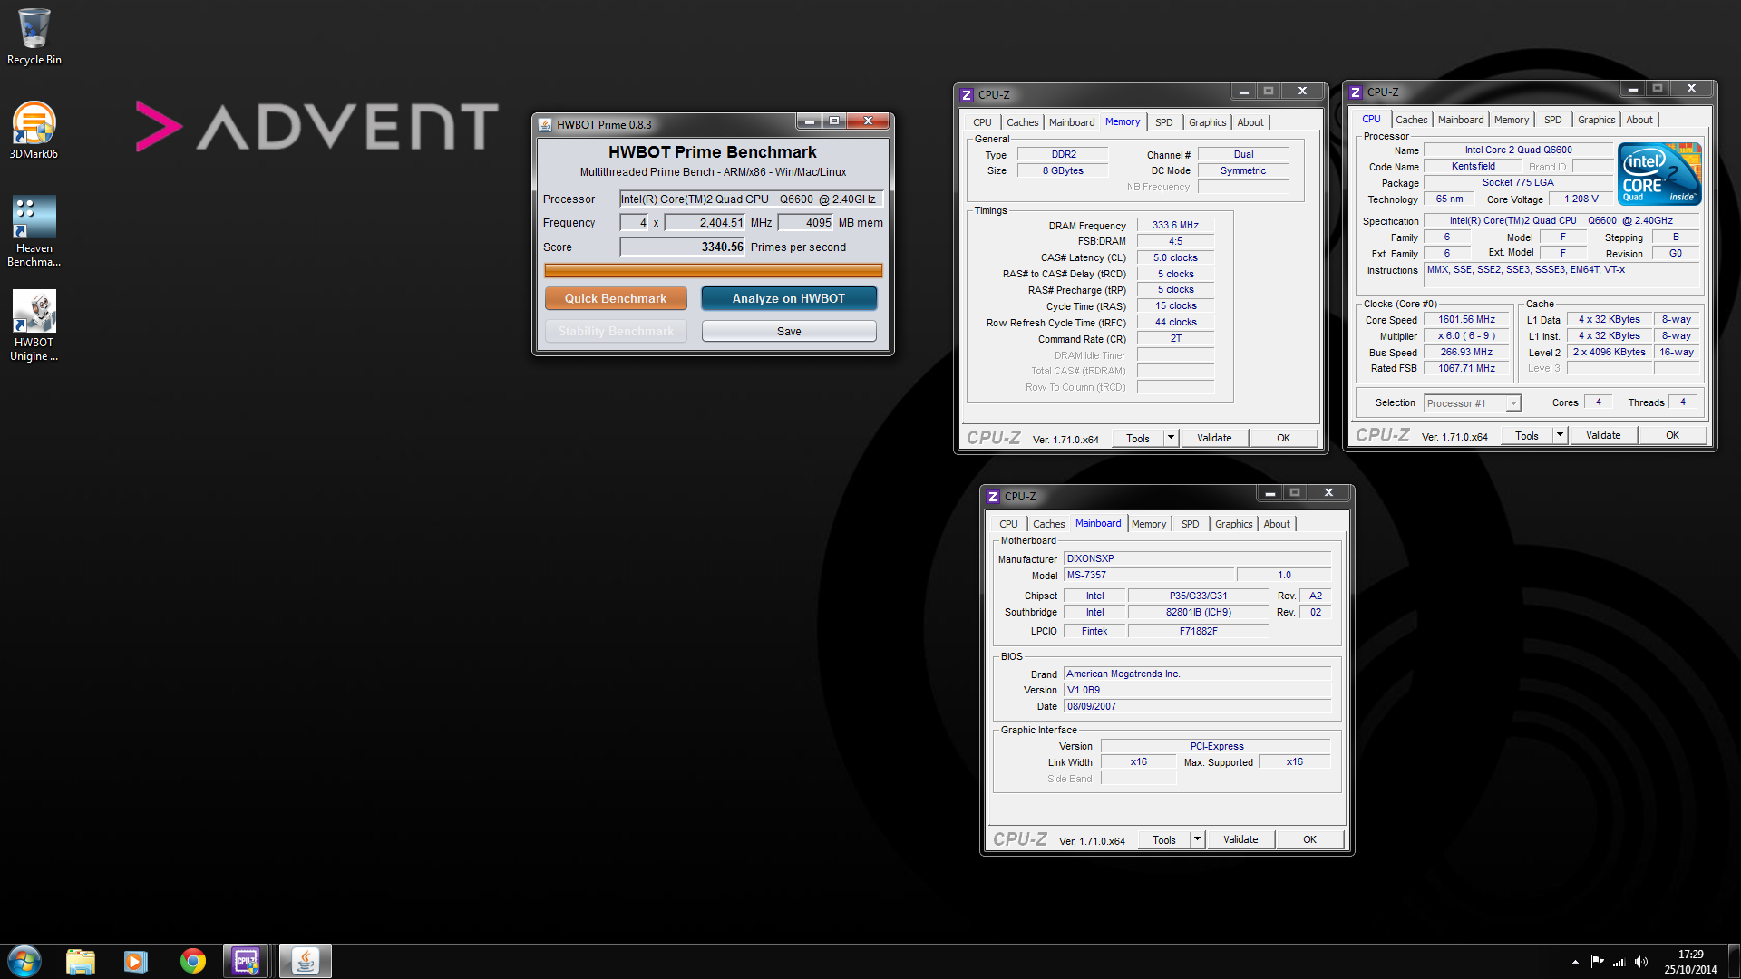
Task: Open network signal tray icon
Action: coord(1619,962)
